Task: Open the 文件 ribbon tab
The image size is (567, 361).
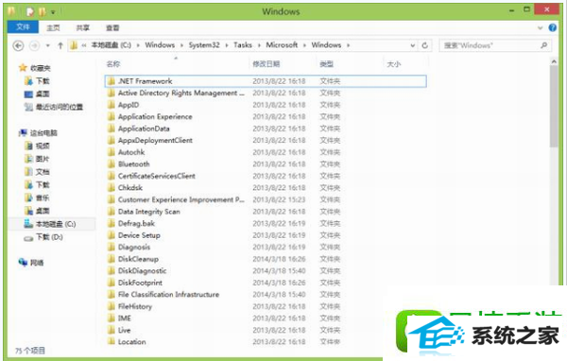Action: pos(23,26)
